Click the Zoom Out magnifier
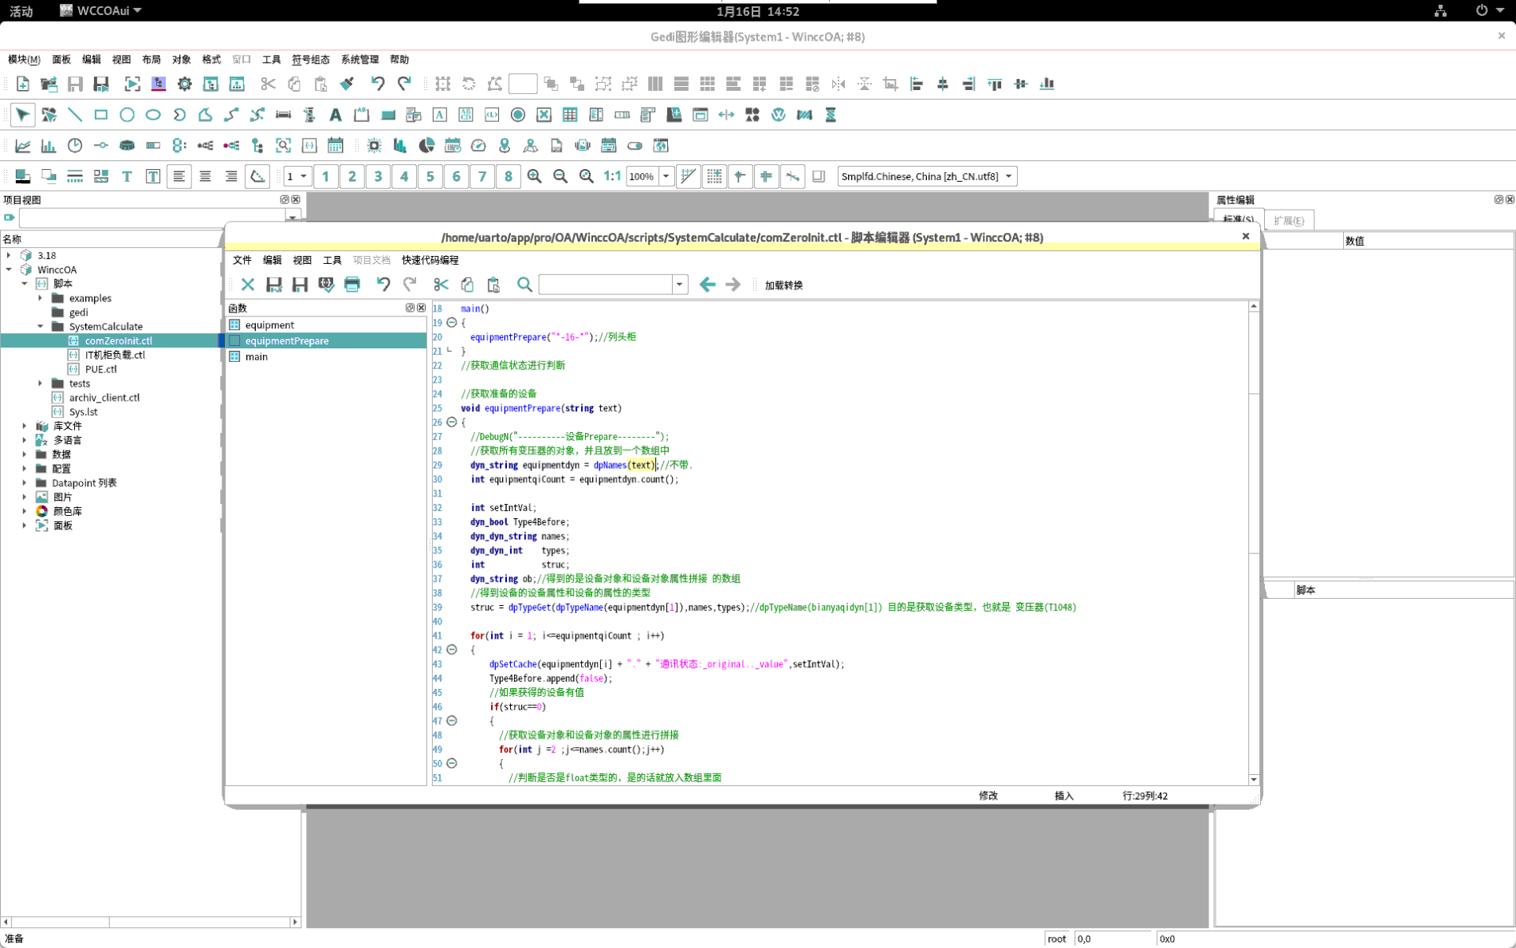The image size is (1516, 948). click(x=560, y=176)
